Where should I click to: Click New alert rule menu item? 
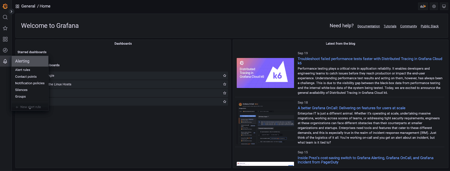click(29, 107)
